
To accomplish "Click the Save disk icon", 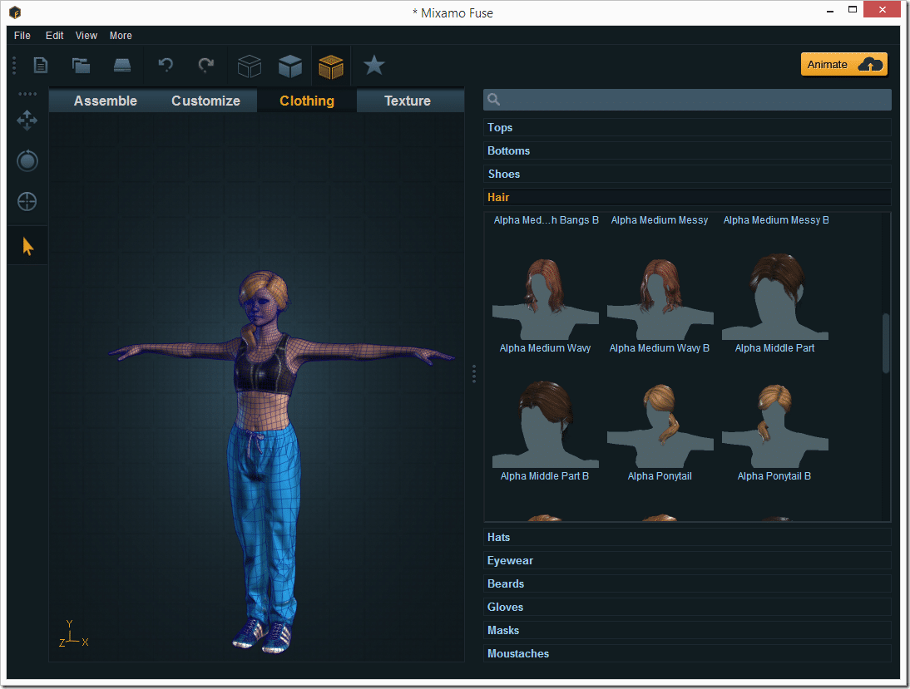I will [122, 65].
